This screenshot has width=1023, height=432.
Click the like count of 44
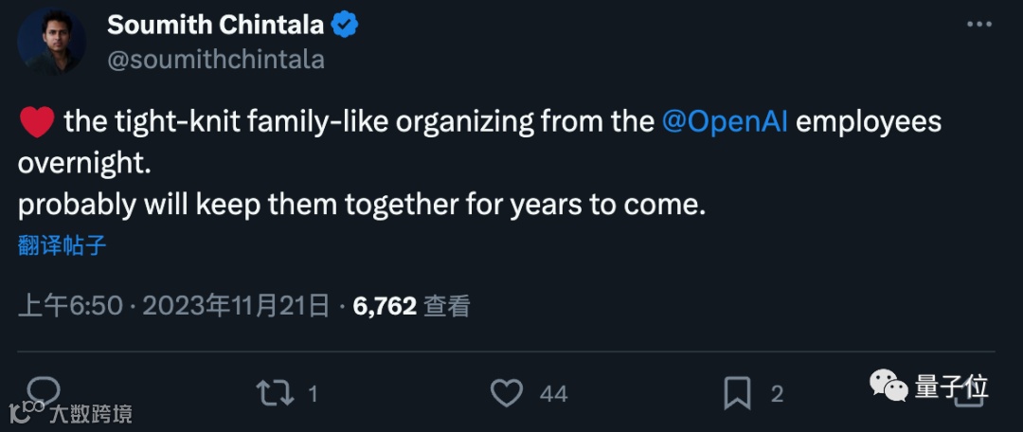[x=553, y=394]
